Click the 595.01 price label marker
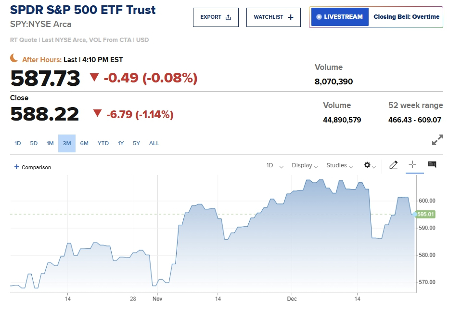This screenshot has height=311, width=449. [425, 214]
